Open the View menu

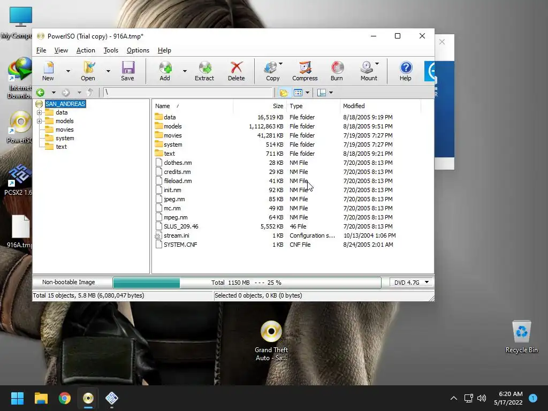pyautogui.click(x=61, y=50)
